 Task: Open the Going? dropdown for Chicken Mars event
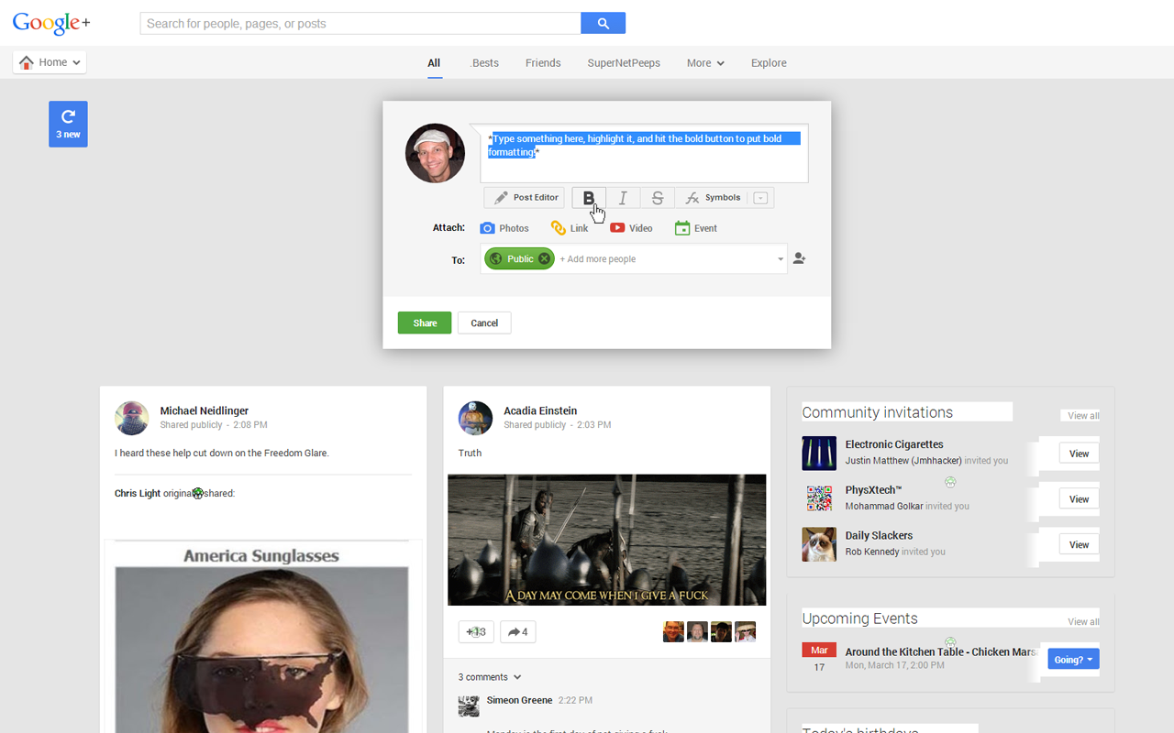(1071, 659)
